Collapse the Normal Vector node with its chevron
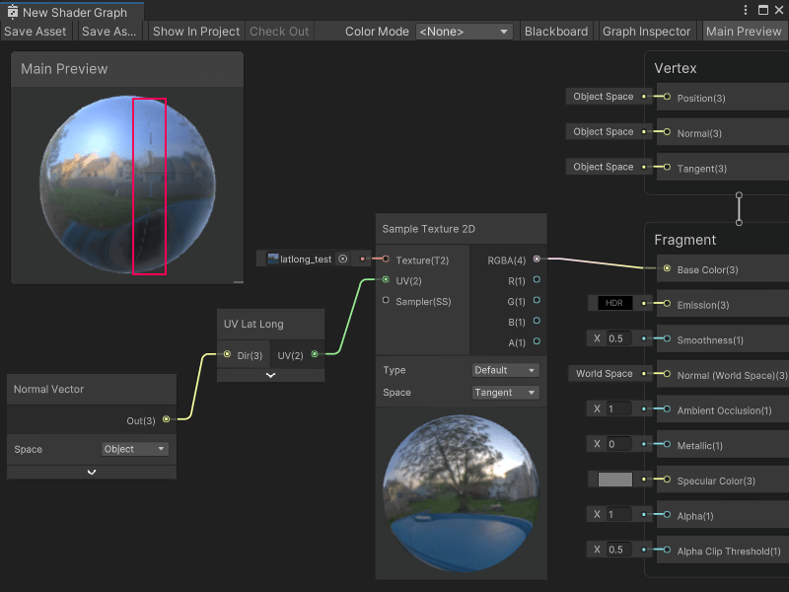The width and height of the screenshot is (789, 592). (x=91, y=471)
